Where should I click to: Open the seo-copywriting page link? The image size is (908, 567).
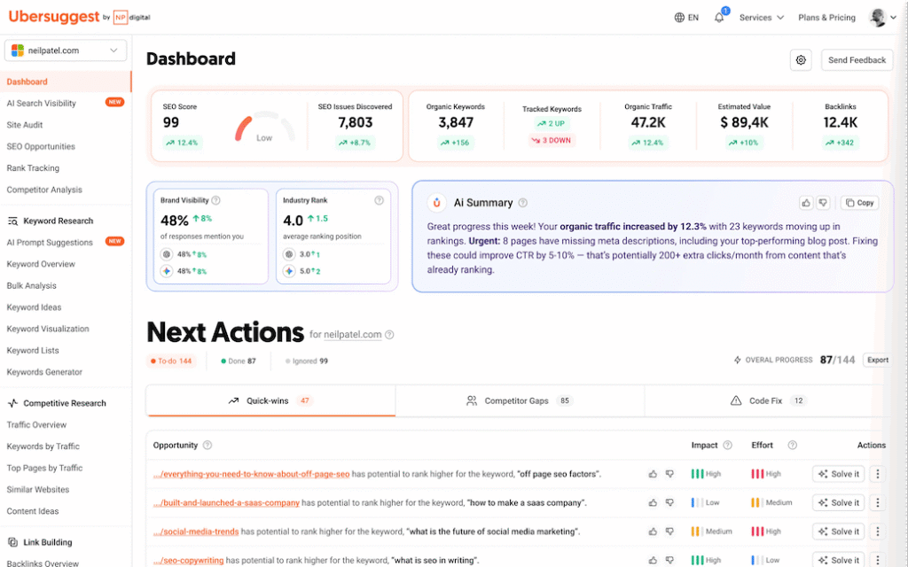click(x=188, y=560)
